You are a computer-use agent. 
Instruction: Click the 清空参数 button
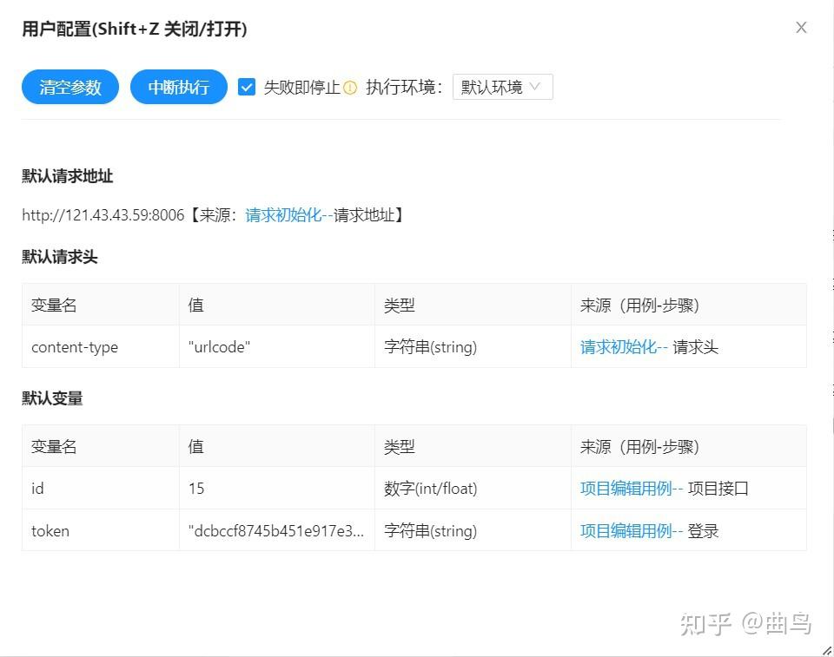coord(70,87)
